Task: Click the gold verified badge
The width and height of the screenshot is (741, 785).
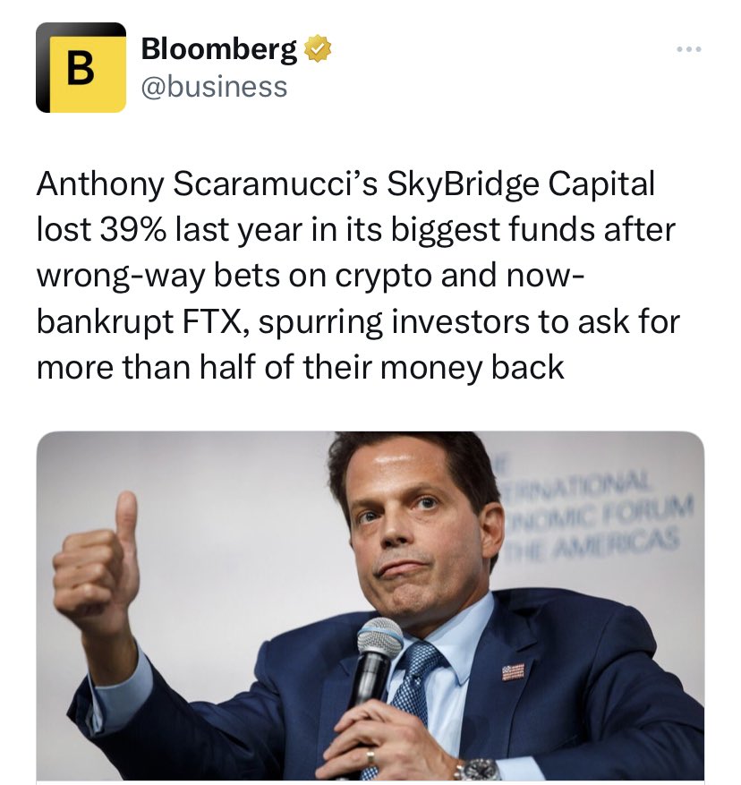Action: (318, 49)
